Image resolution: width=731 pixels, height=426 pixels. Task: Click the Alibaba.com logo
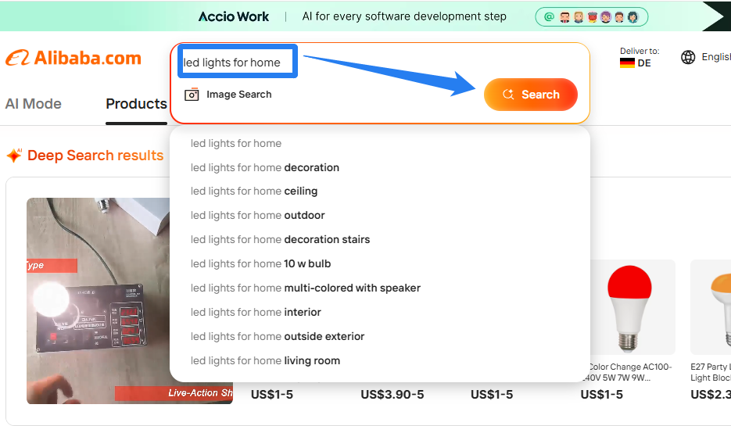pos(73,59)
